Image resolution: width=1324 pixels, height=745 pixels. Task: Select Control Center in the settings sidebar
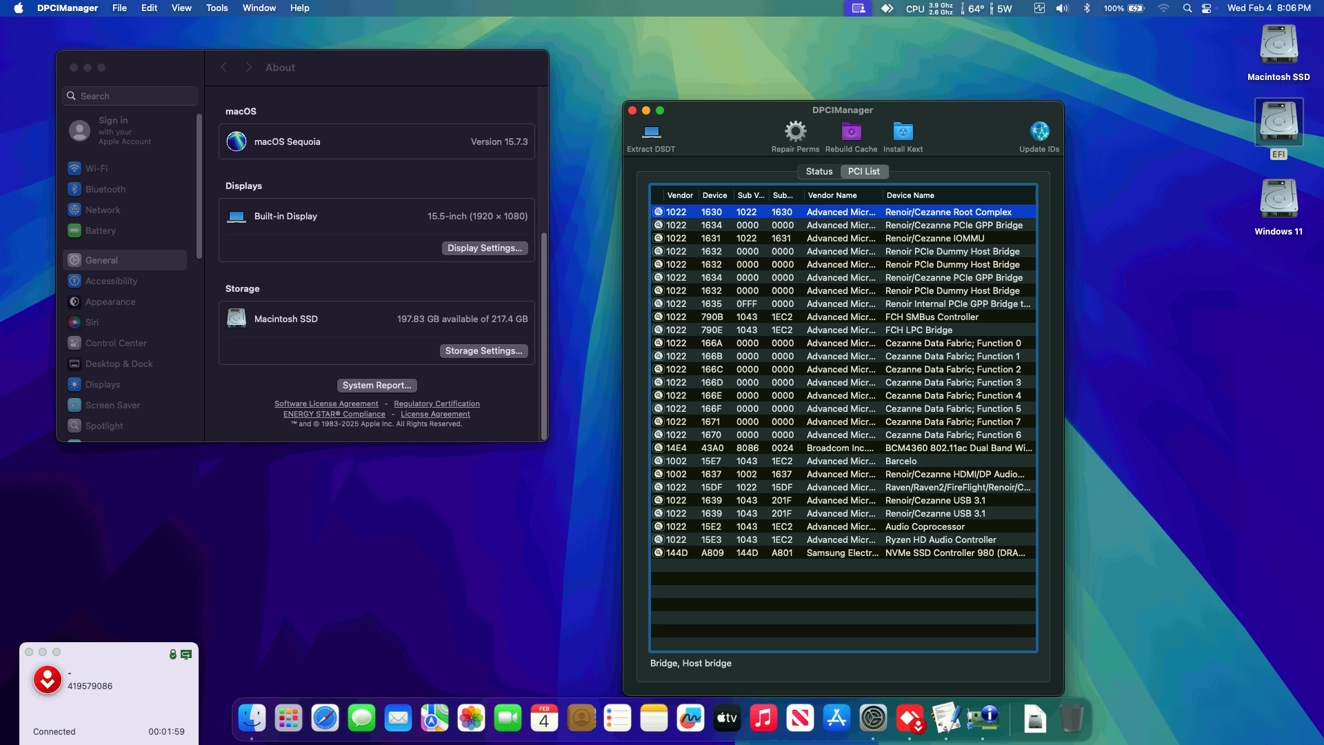point(124,343)
